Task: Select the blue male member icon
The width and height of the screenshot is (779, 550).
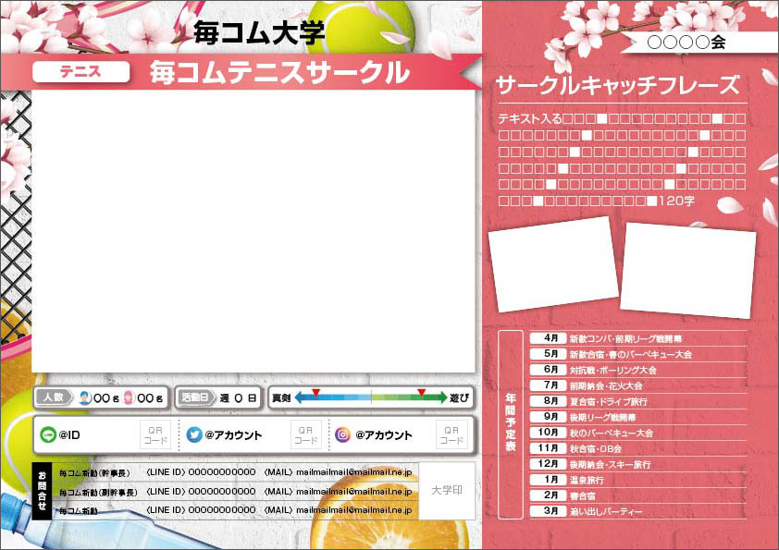Action: 85,397
